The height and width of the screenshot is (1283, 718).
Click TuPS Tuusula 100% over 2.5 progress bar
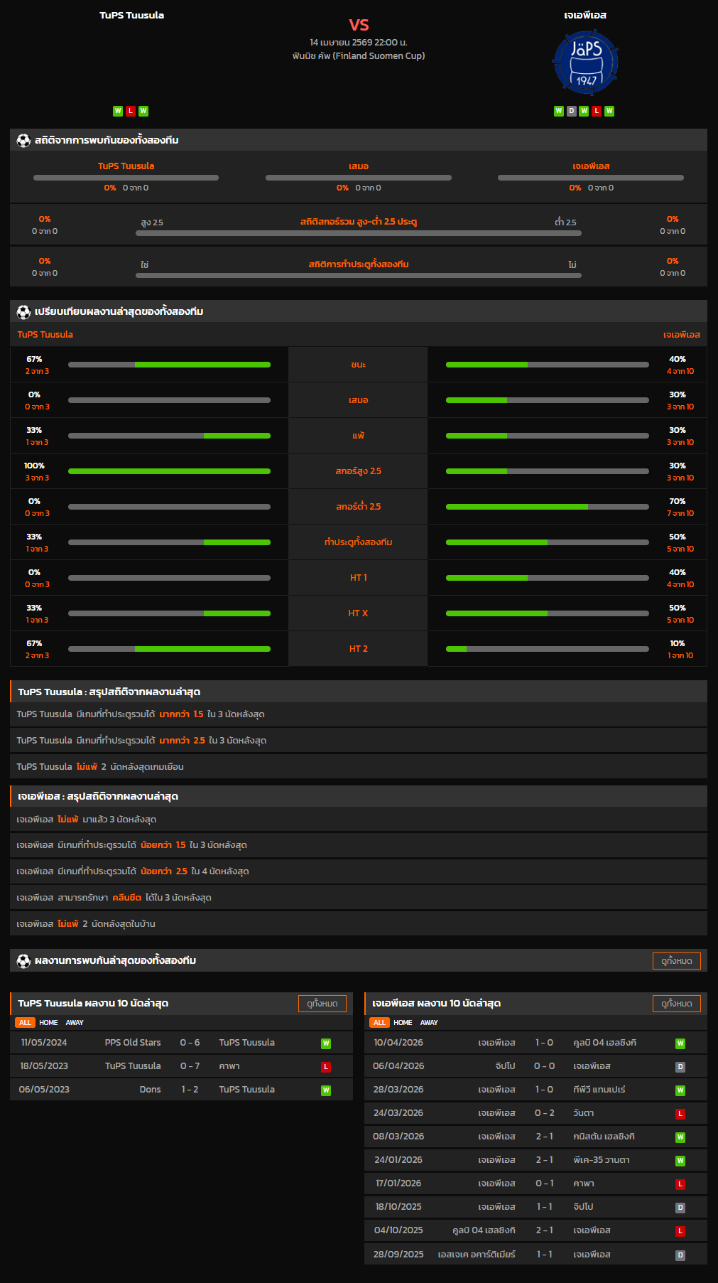[x=169, y=471]
